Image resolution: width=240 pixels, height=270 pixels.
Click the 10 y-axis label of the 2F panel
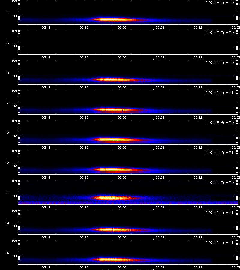15,46
